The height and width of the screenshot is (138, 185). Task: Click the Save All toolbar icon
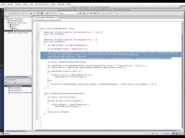pos(18,13)
